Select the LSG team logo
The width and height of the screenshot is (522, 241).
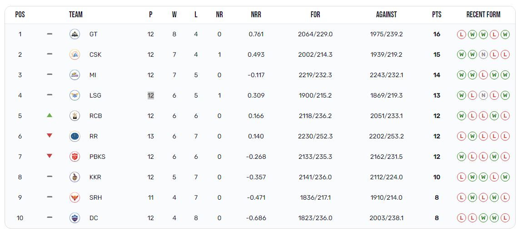75,95
